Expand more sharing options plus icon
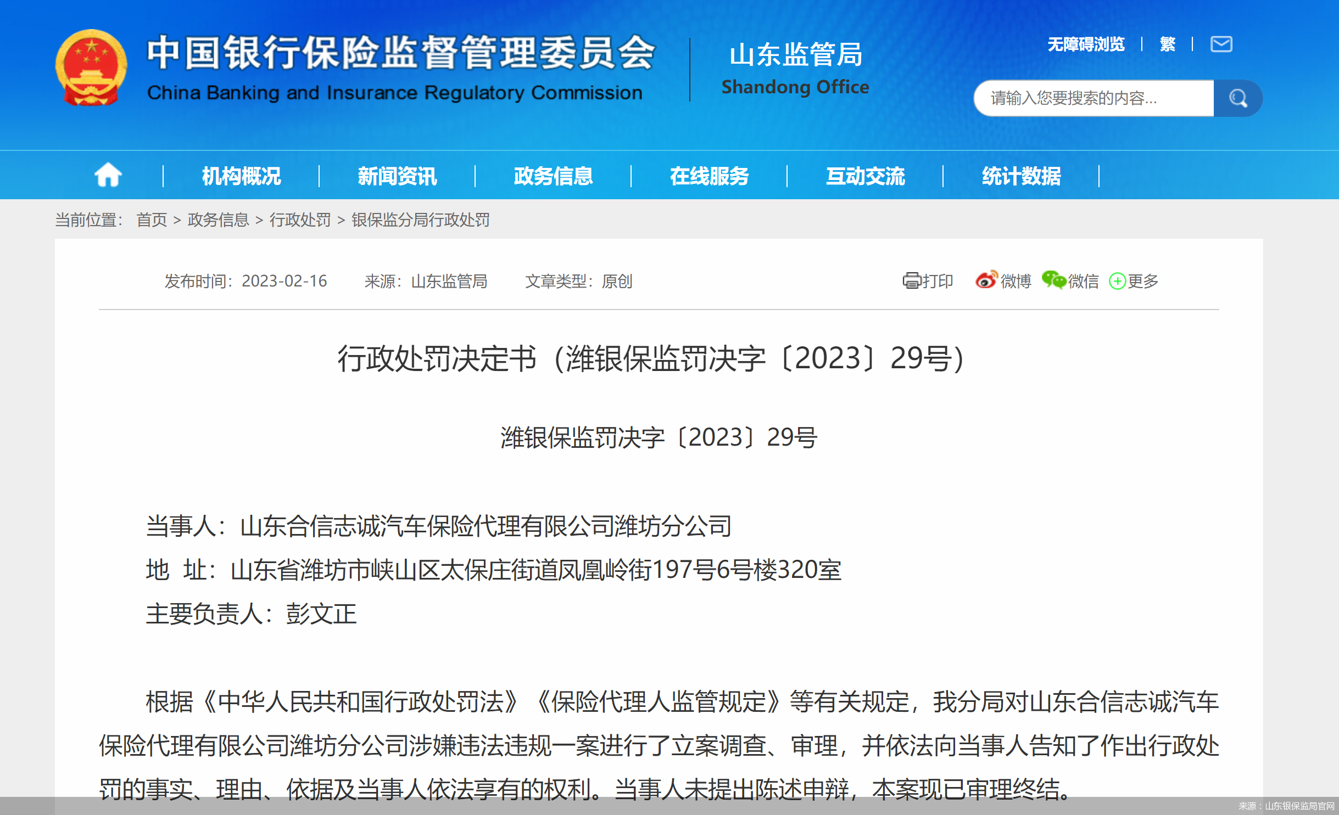 pos(1117,281)
